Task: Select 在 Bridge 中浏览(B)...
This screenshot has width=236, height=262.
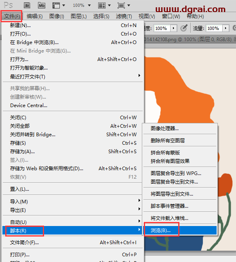Action: [73, 42]
